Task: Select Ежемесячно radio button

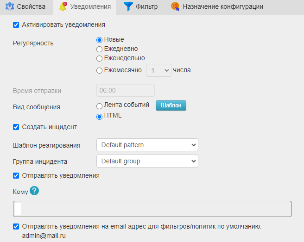Action: 99,70
